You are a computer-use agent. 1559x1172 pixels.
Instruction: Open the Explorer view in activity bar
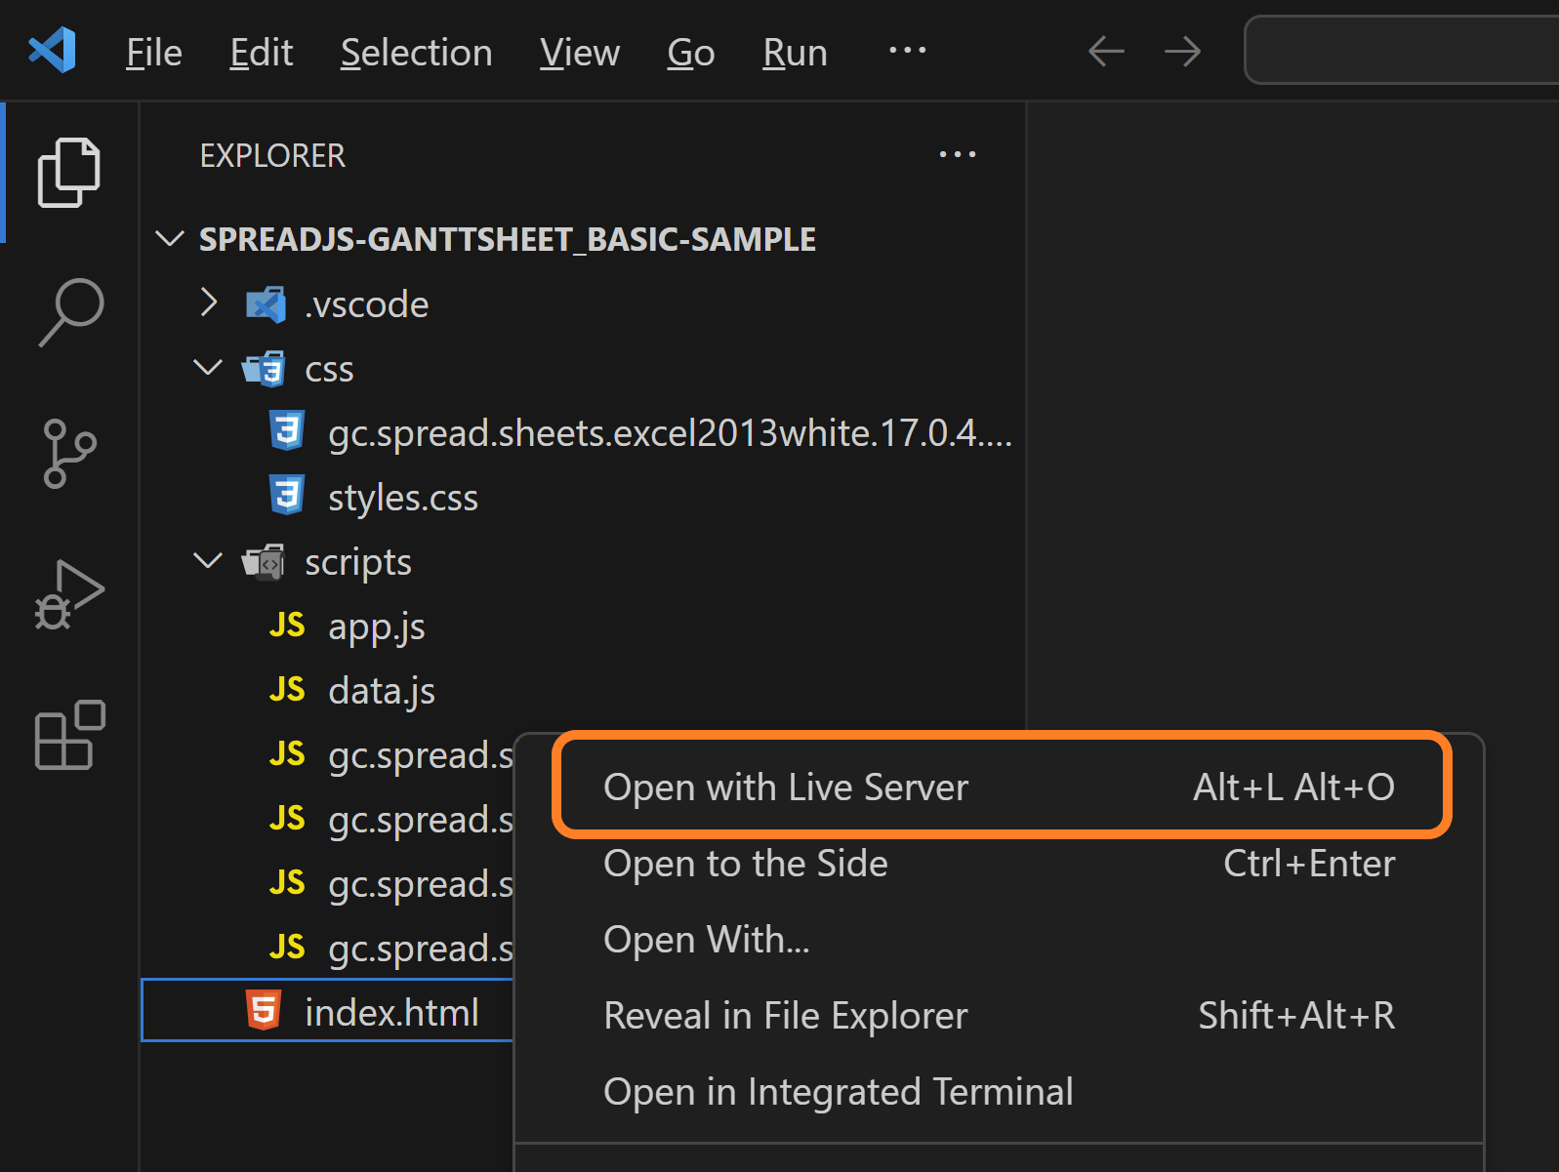pos(69,173)
